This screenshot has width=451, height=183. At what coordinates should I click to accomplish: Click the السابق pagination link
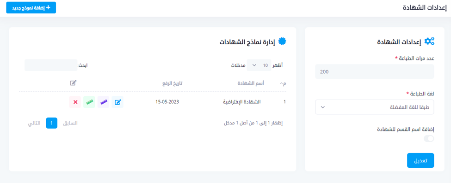[x=70, y=124]
